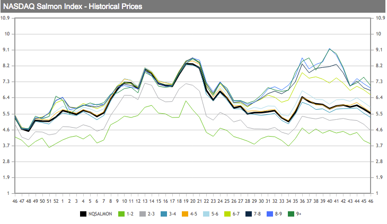Click the left axis label 6.4

tap(6, 97)
